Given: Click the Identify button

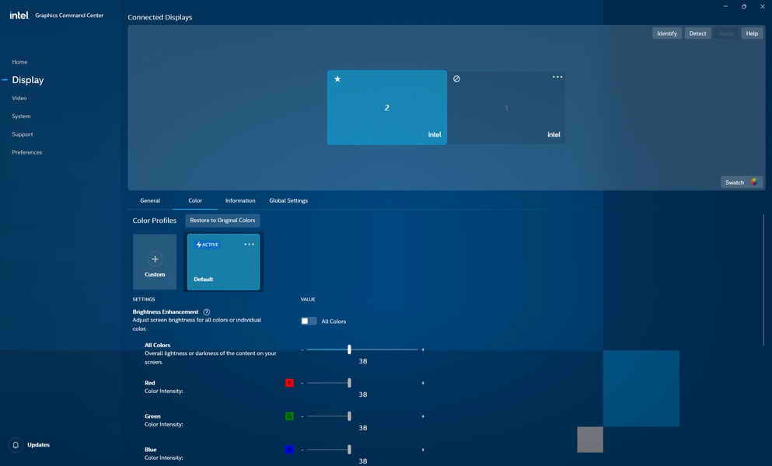Looking at the screenshot, I should (667, 33).
